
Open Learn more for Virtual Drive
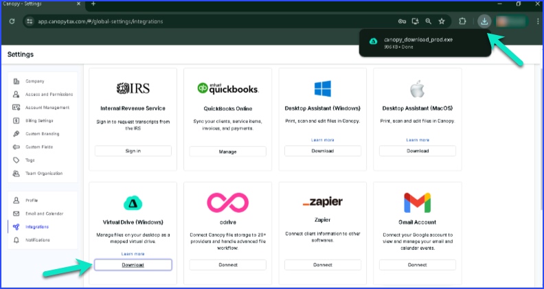click(133, 254)
